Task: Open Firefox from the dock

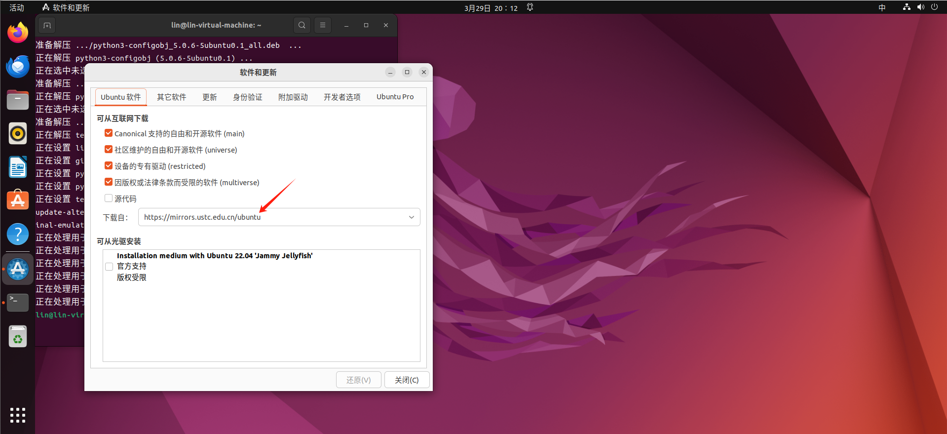Action: point(18,33)
